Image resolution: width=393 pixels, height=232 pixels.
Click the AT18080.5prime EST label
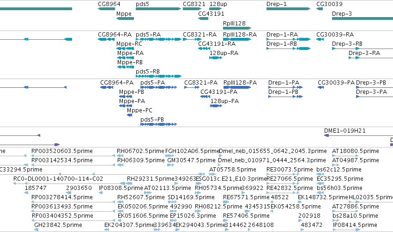356,151
